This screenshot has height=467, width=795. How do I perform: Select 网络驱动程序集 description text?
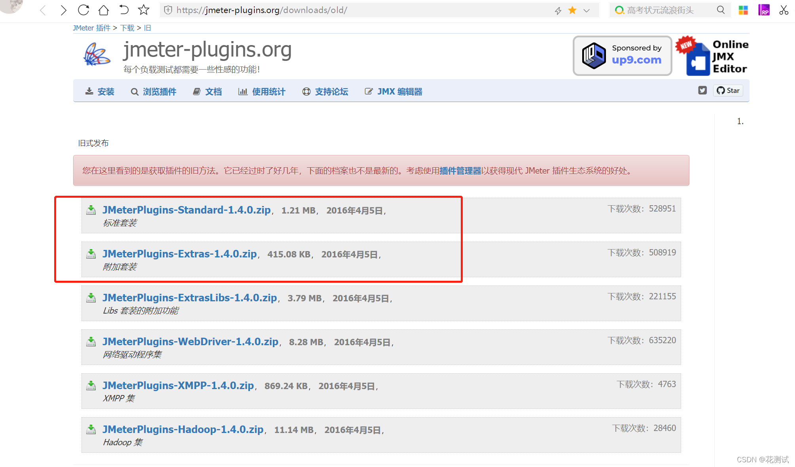pos(132,355)
